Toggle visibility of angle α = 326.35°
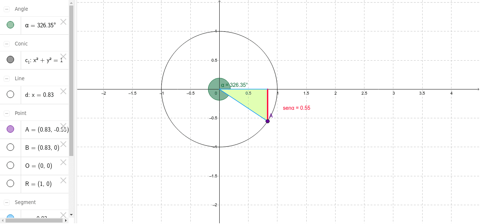The image size is (480, 224). [10, 25]
